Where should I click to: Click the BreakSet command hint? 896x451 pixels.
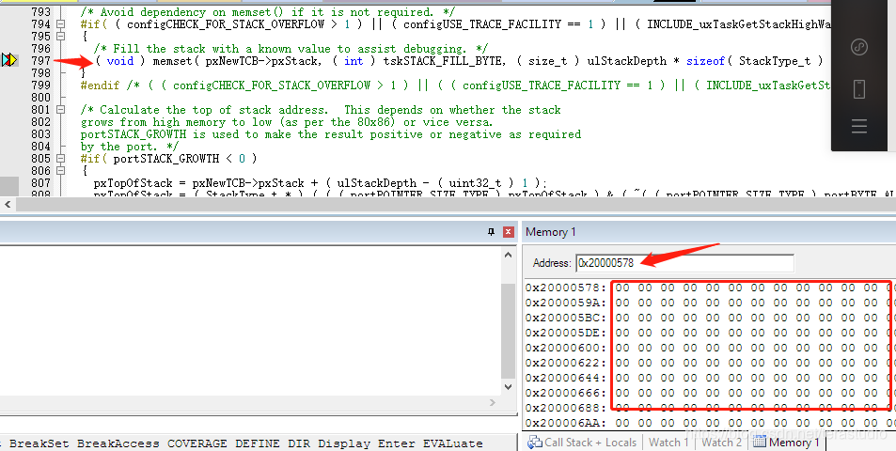(x=39, y=443)
